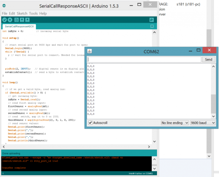Click the serial monitor vertical scrollbar thumb
219x177 pixels.
(214, 104)
